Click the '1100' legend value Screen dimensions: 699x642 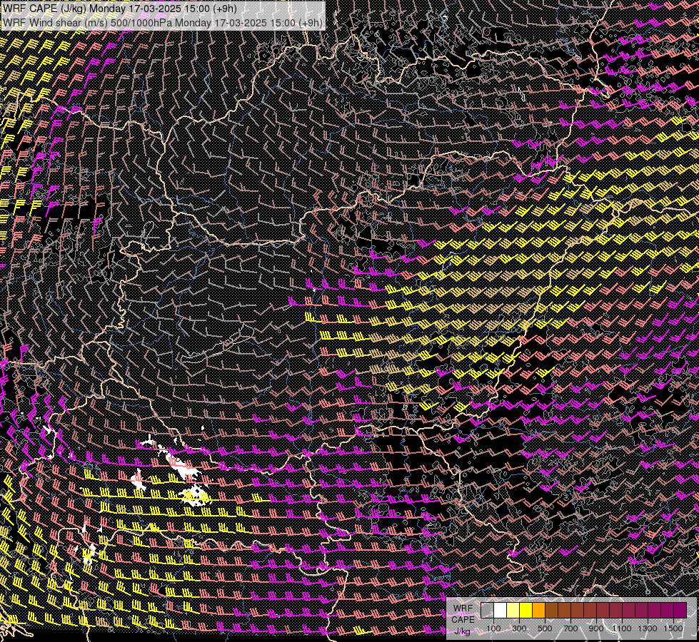622,628
